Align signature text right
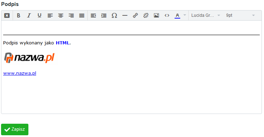This screenshot has width=264, height=137. [71, 15]
